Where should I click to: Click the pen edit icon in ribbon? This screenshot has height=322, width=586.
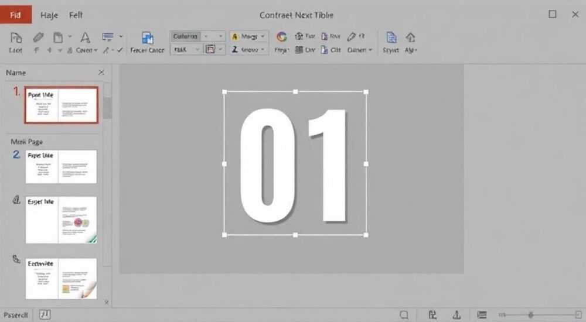(351, 37)
